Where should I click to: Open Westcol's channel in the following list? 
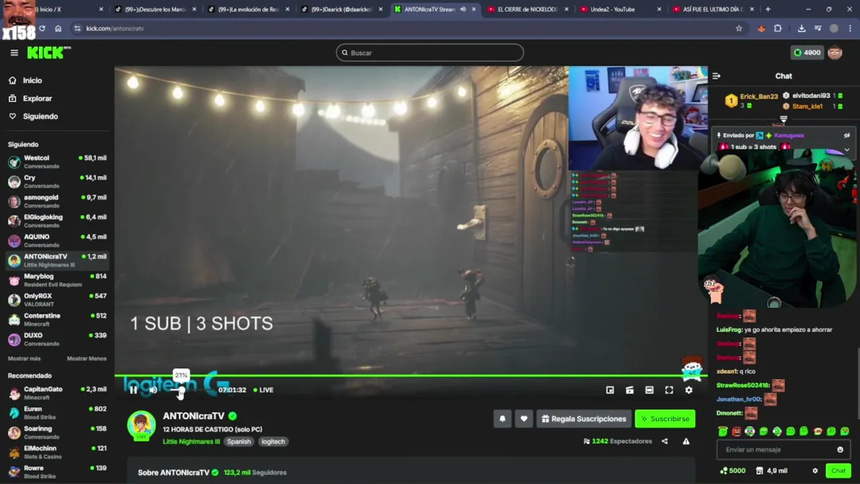pos(57,162)
